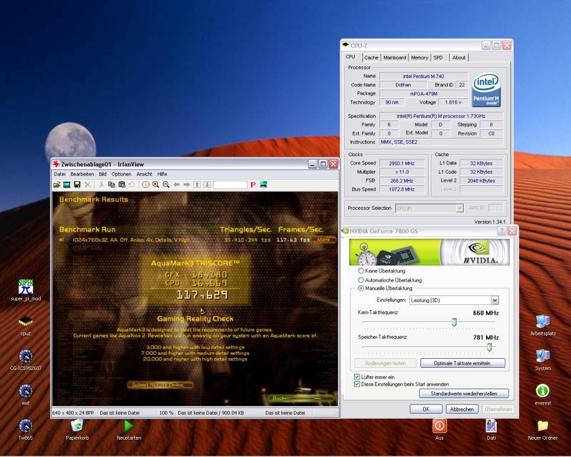Click the IrfanView toolbar text input field

pos(230,185)
